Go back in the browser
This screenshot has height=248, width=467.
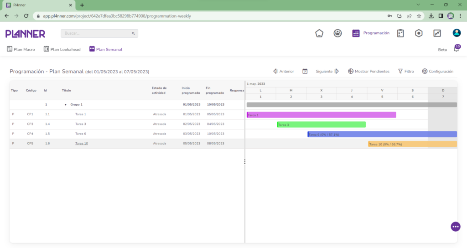click(x=6, y=16)
